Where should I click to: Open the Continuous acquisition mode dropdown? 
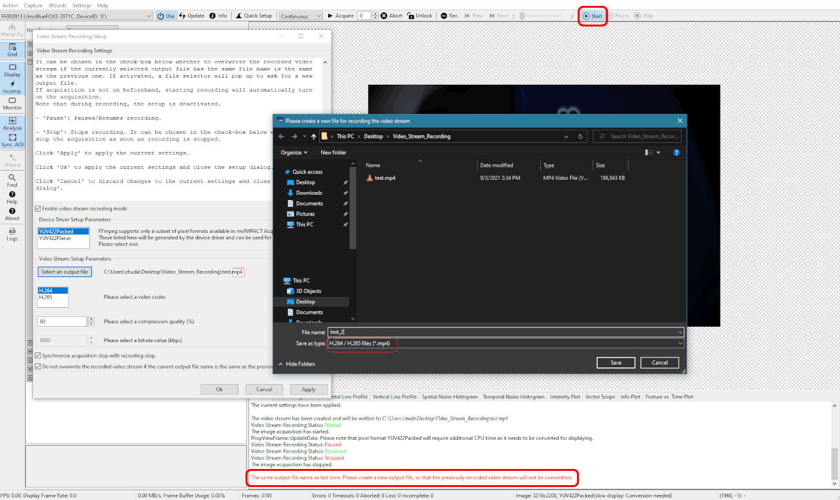click(301, 16)
